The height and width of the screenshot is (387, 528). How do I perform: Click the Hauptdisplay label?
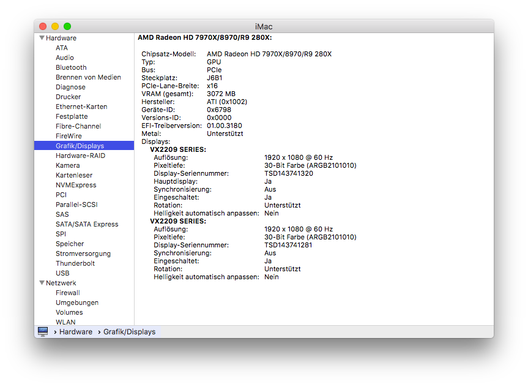point(176,181)
